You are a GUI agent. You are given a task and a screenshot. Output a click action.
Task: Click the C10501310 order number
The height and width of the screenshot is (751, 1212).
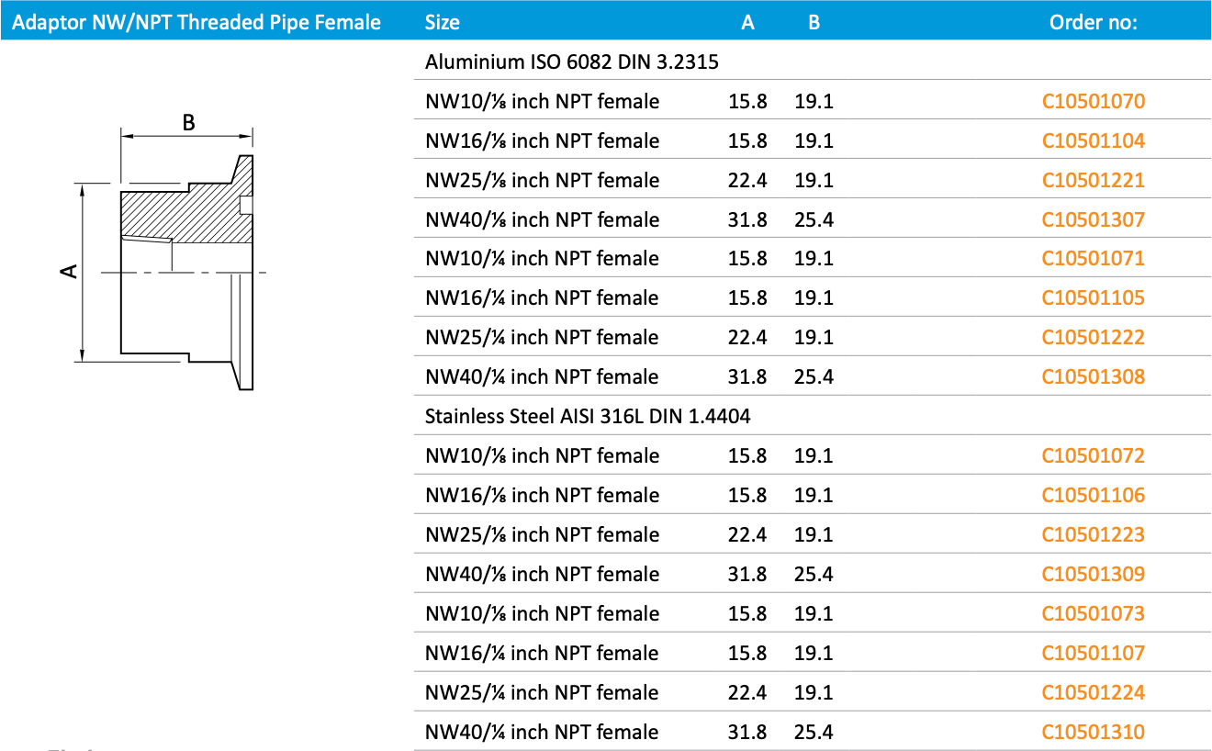point(1093,732)
